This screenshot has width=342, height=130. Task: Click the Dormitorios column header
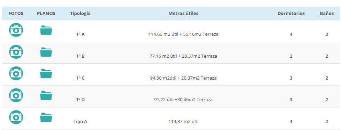(291, 14)
